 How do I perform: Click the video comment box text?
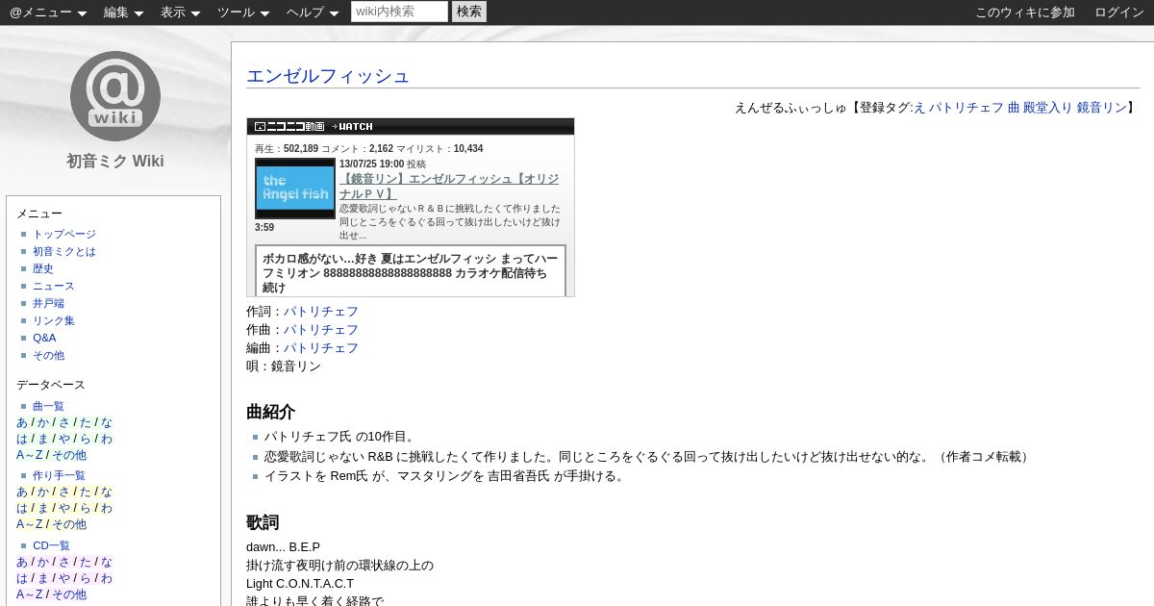(x=410, y=272)
